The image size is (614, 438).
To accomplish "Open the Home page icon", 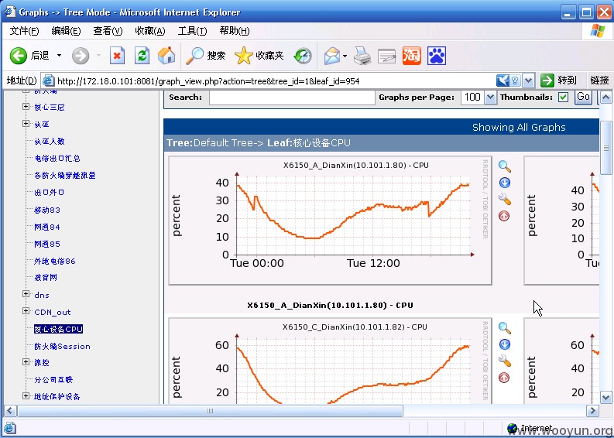I will click(x=166, y=56).
